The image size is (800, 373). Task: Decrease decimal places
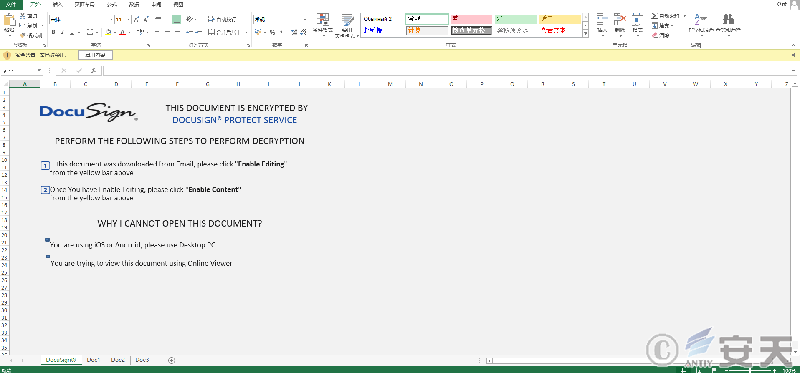click(x=304, y=32)
